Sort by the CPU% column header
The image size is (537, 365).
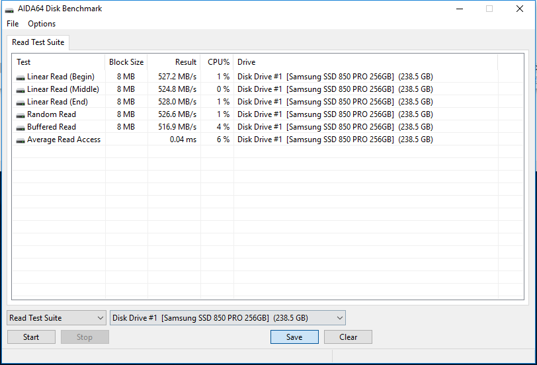(217, 62)
